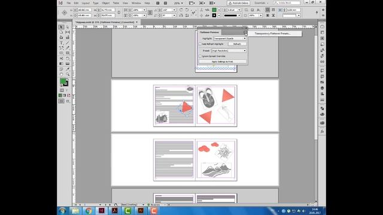Screen dimensions: 383x215
Task: Click the black stroke swatch in control bar
Action: click(x=214, y=16)
